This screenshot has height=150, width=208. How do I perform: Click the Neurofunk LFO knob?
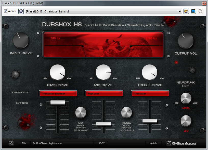(x=186, y=121)
